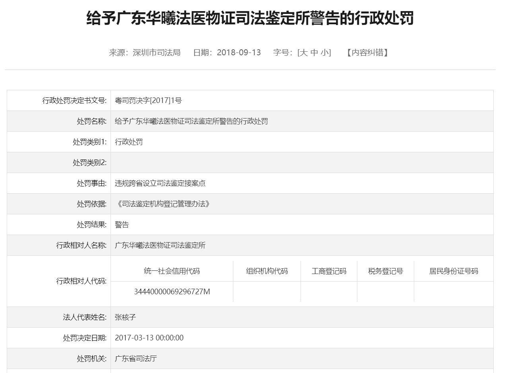Click party name 广东华曦法医物证司法鉴定所 in the 行政相对人名称 row
Image resolution: width=512 pixels, height=373 pixels.
pos(160,245)
